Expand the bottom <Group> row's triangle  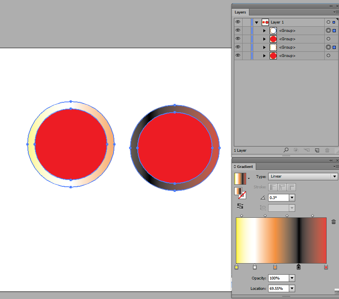tap(264, 56)
